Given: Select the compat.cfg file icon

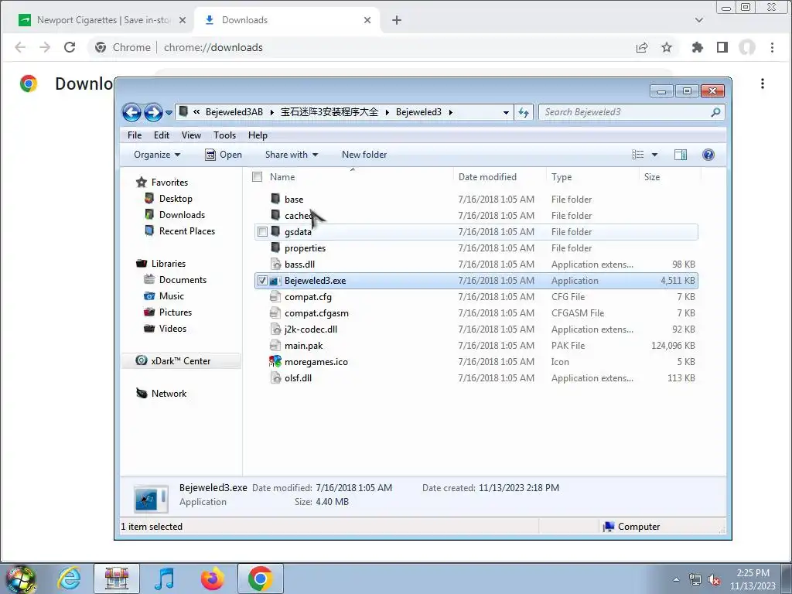Looking at the screenshot, I should tap(275, 296).
